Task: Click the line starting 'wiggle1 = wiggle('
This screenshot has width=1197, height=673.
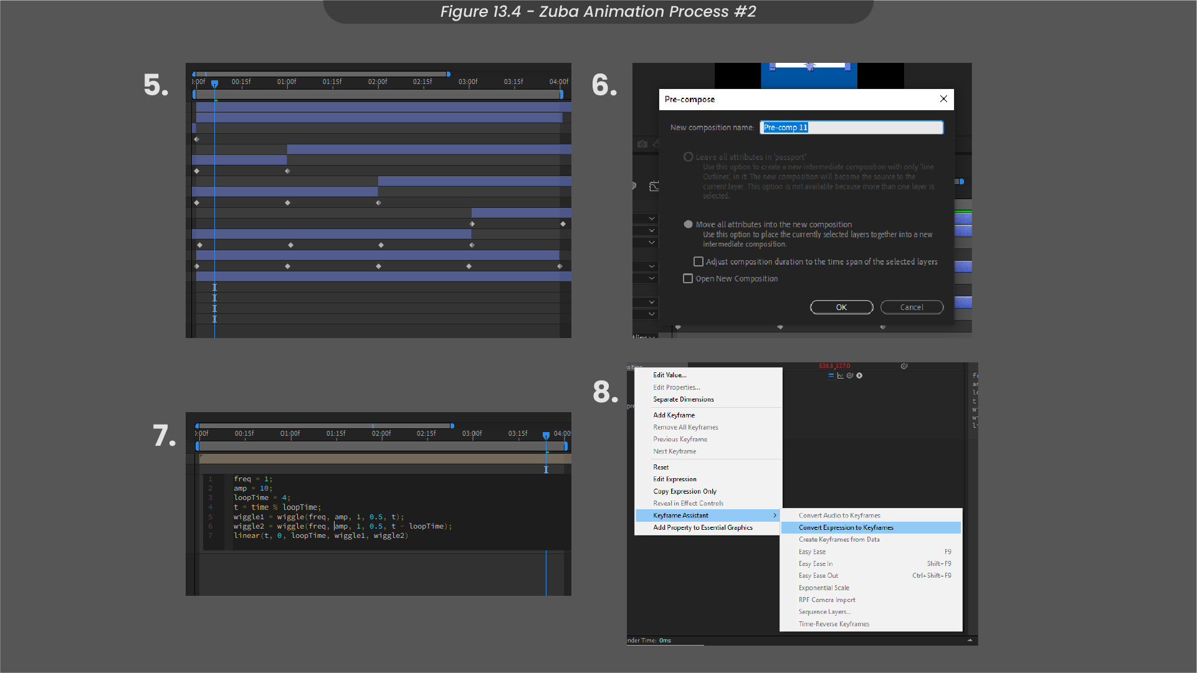Action: [x=319, y=517]
